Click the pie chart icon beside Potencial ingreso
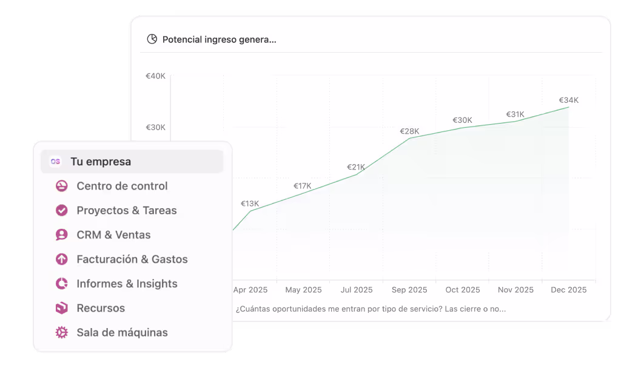Image resolution: width=644 pixels, height=368 pixels. click(x=152, y=39)
